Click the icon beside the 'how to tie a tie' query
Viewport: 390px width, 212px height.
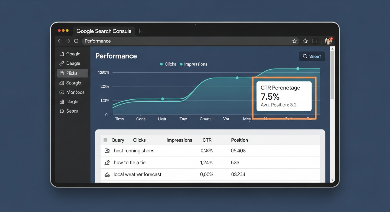pyautogui.click(x=107, y=162)
